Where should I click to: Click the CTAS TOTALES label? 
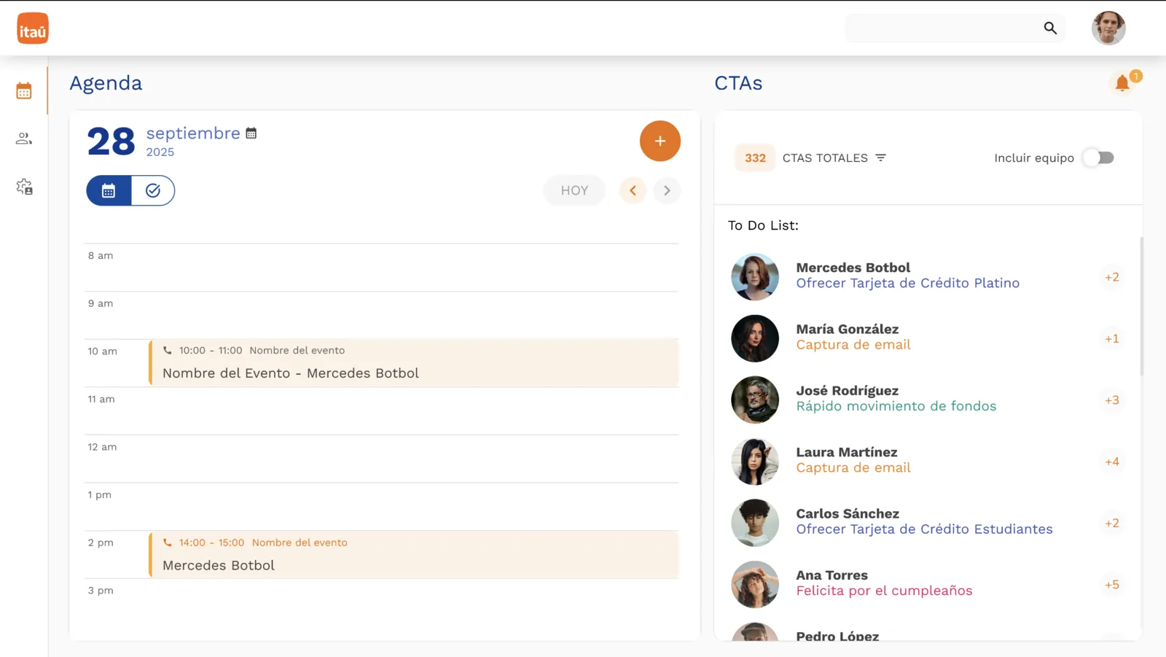point(825,158)
